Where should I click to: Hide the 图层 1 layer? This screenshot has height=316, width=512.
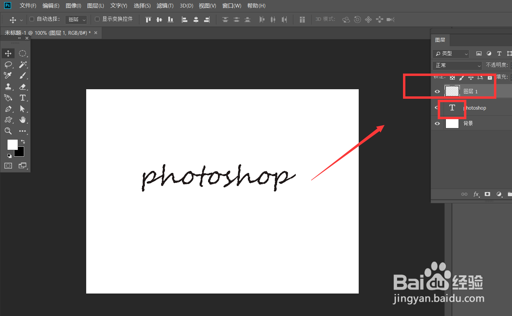437,91
